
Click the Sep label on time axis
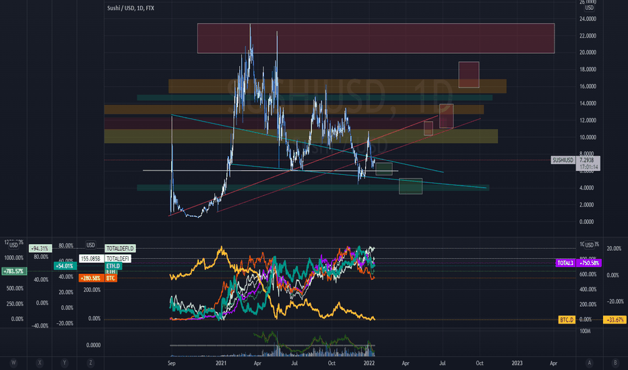171,363
